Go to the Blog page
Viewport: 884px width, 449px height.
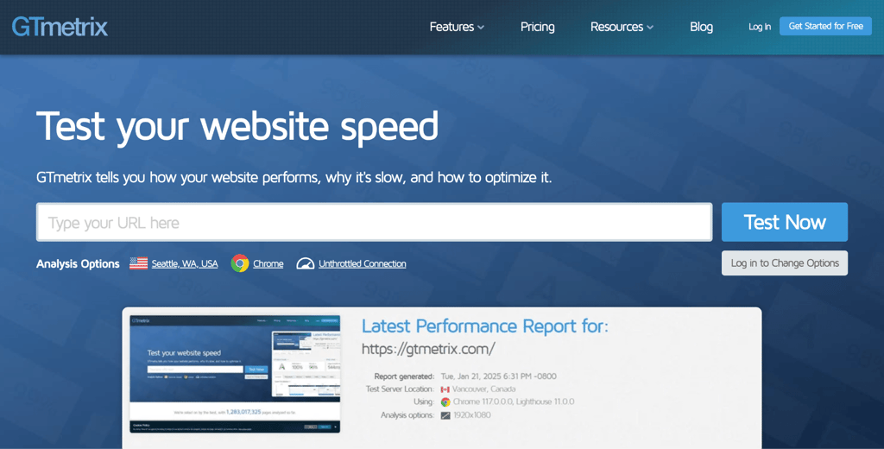(701, 27)
